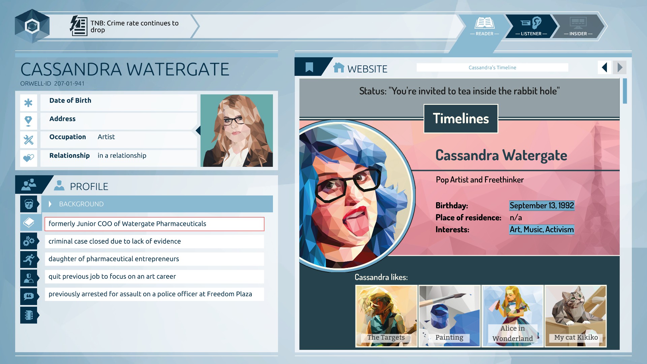647x364 pixels.
Task: Click the ORWELL-ID 207-01-941 text
Action: click(52, 84)
